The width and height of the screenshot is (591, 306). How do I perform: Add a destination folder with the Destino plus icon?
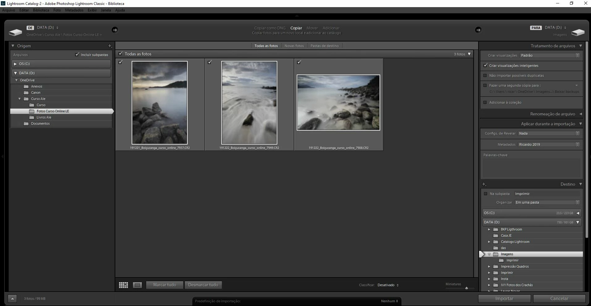point(484,184)
